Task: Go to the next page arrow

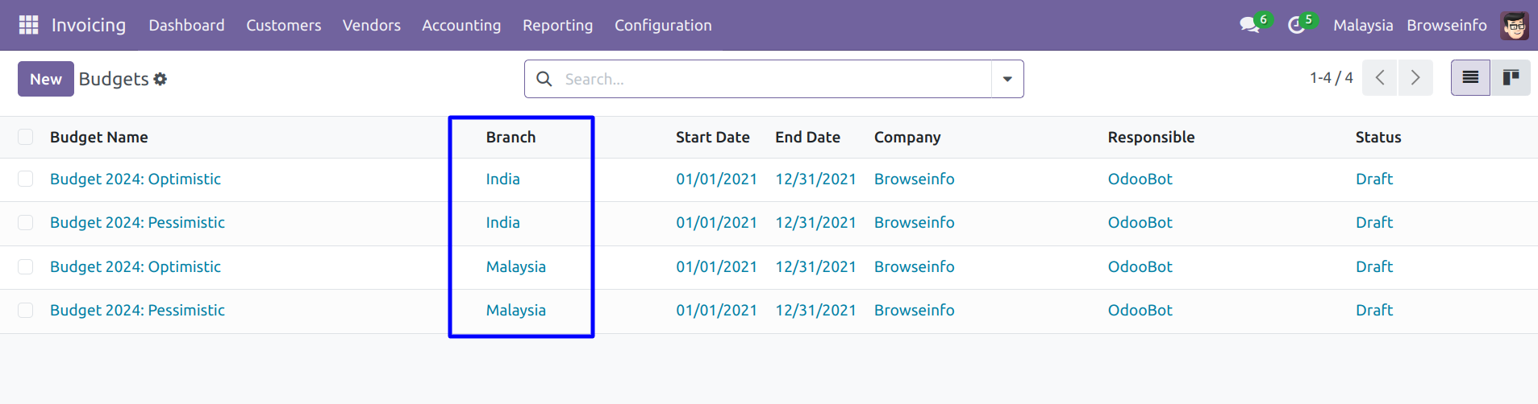Action: [1415, 78]
